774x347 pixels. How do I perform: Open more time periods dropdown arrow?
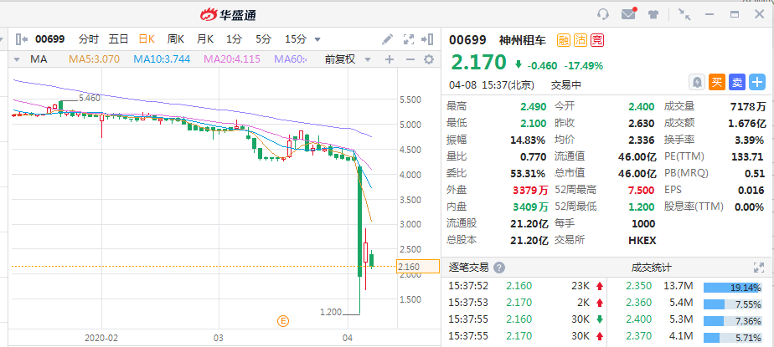317,39
